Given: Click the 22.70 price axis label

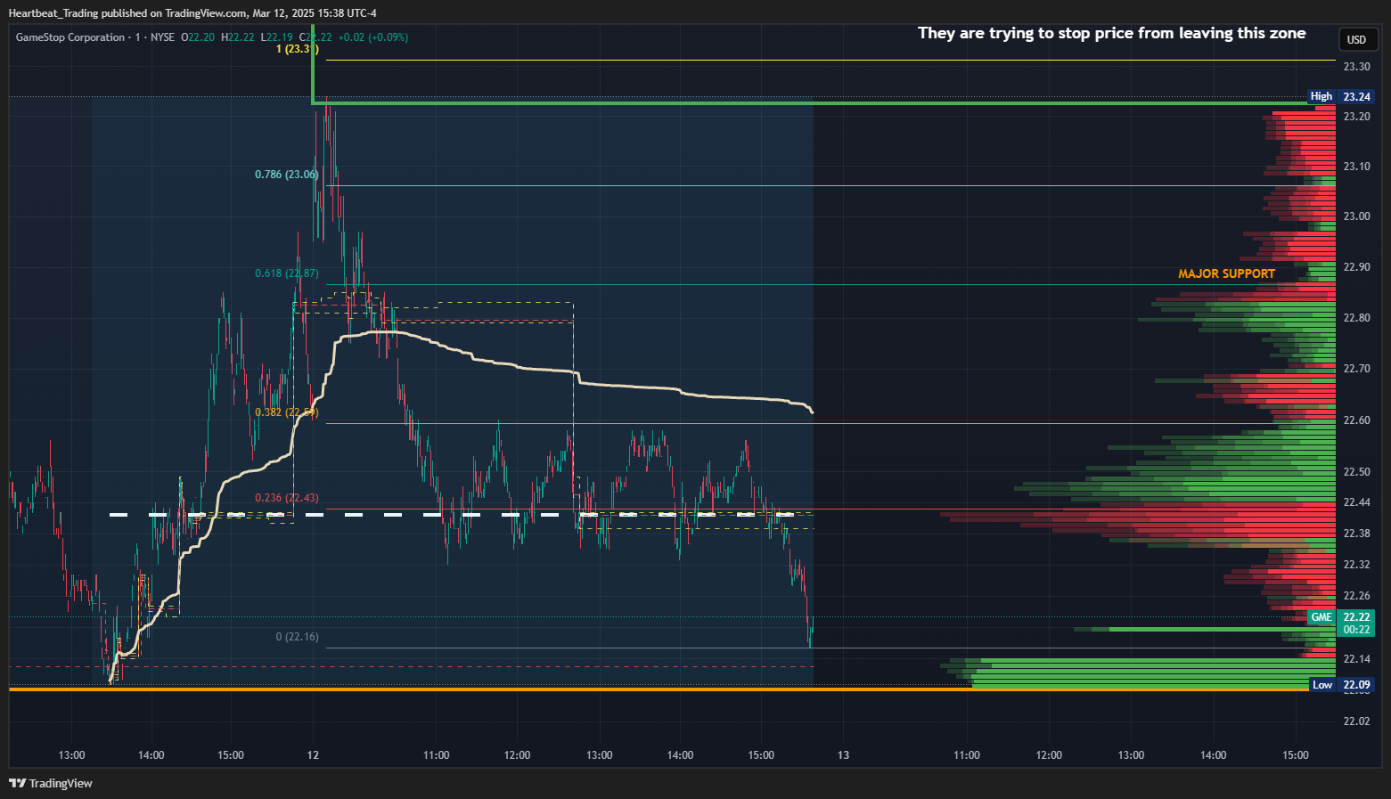Looking at the screenshot, I should tap(1356, 369).
